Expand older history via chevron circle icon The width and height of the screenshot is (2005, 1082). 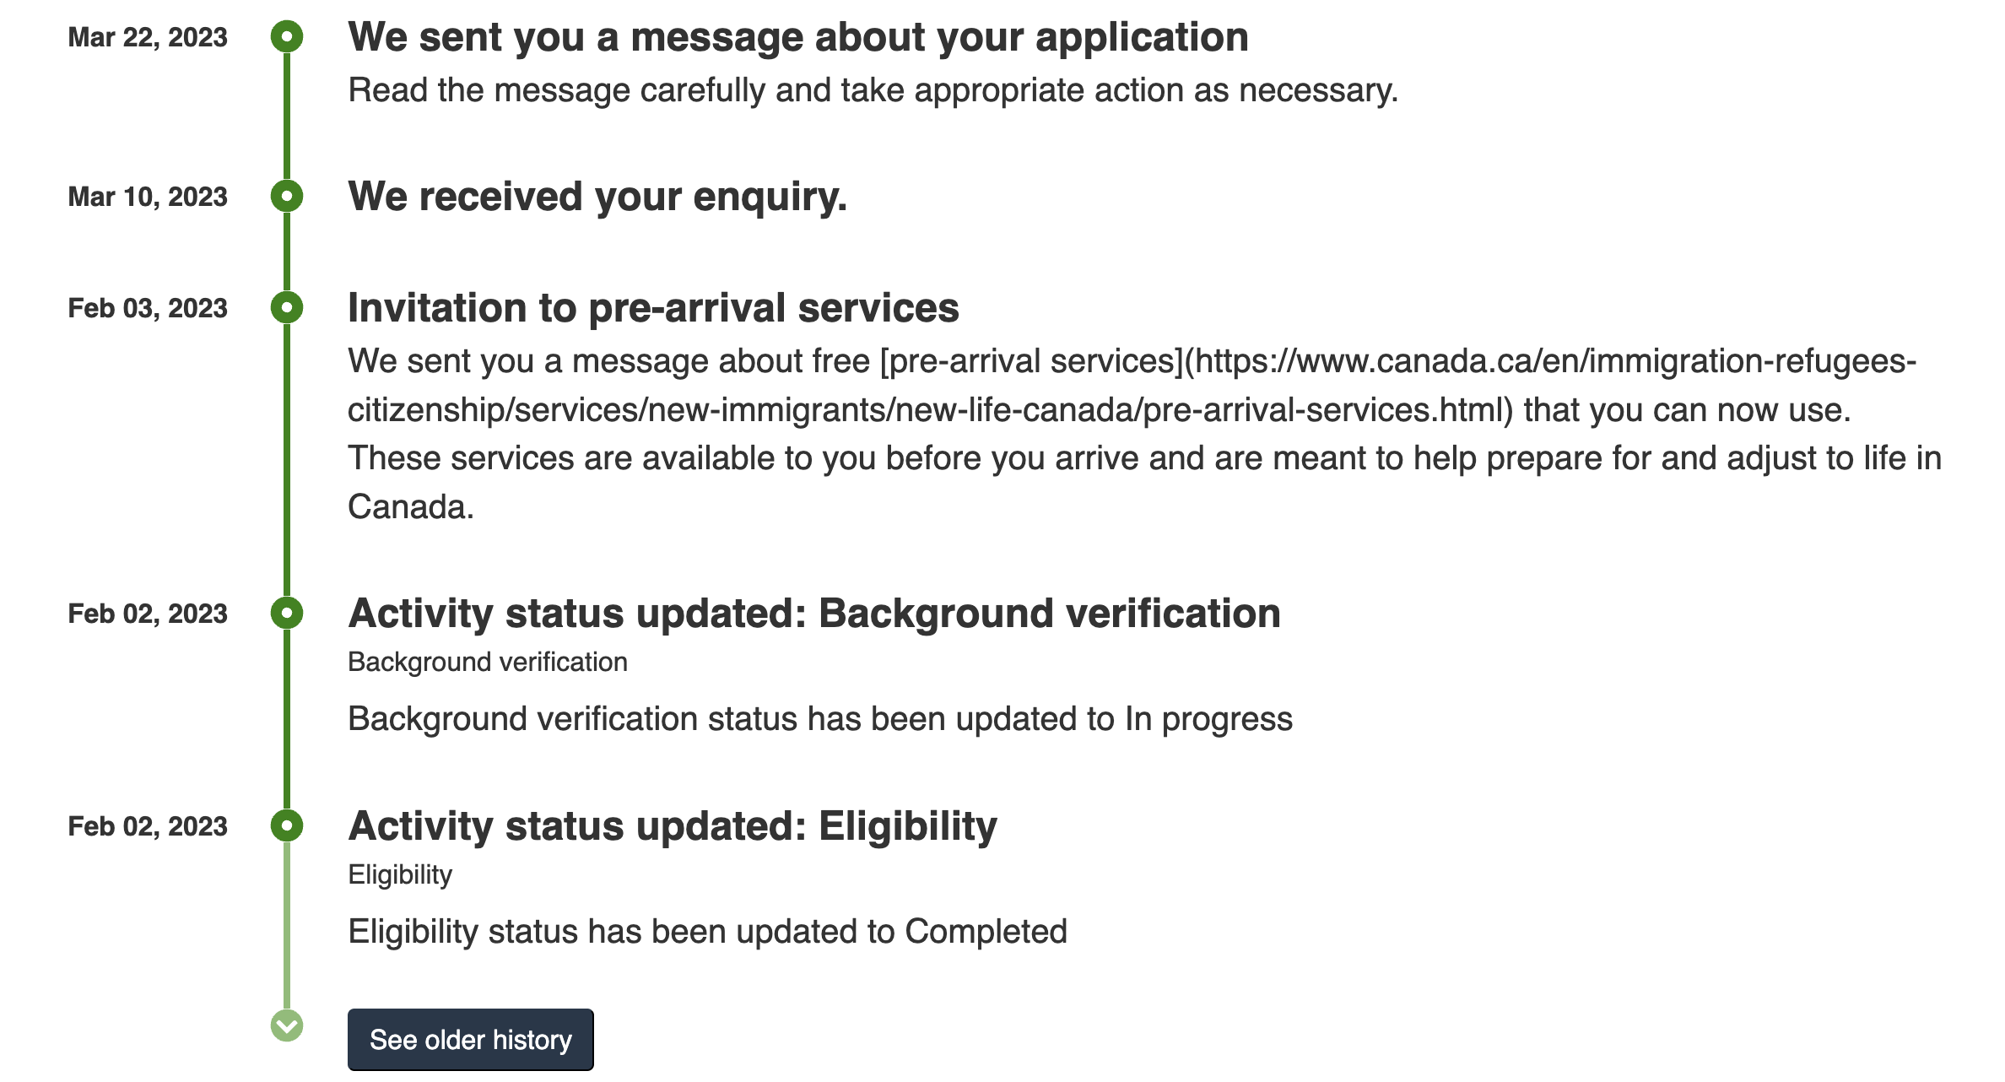[x=287, y=1025]
